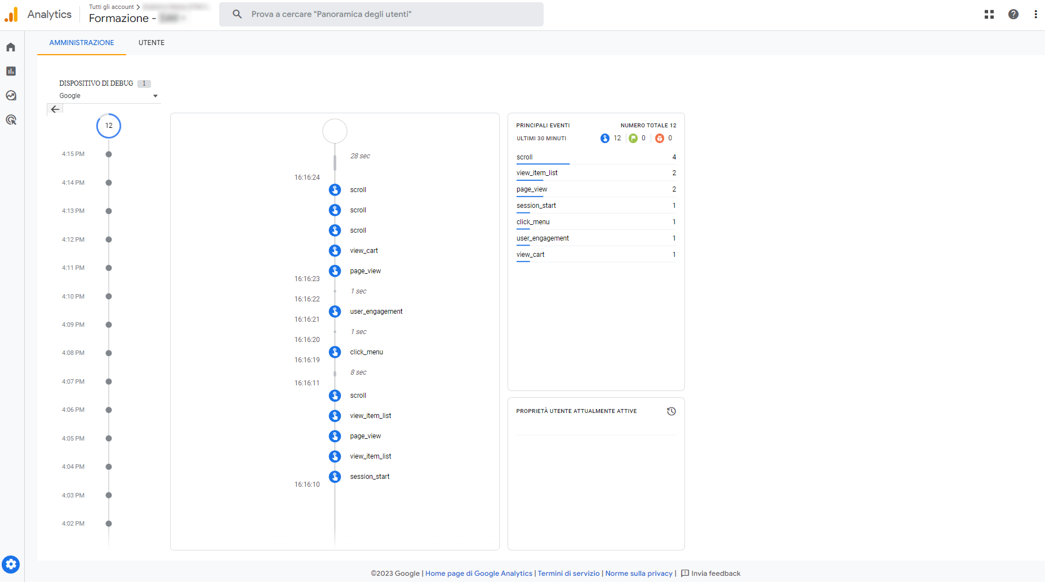Select the user_engagement event in the stream

coord(376,312)
